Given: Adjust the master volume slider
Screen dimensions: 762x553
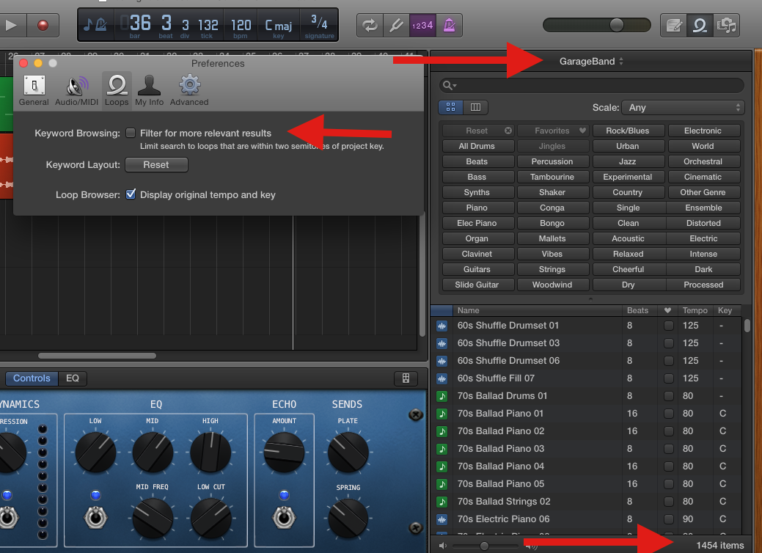Looking at the screenshot, I should pos(616,25).
